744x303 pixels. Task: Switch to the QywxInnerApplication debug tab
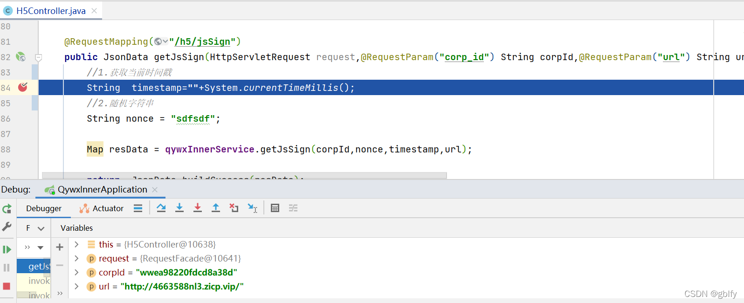(x=102, y=190)
